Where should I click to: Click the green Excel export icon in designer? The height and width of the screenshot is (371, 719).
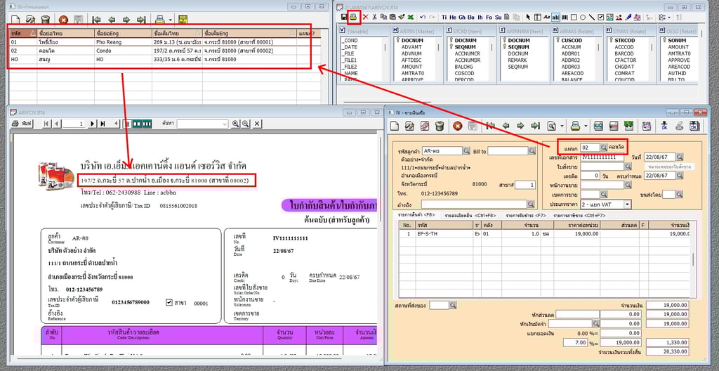(410, 17)
